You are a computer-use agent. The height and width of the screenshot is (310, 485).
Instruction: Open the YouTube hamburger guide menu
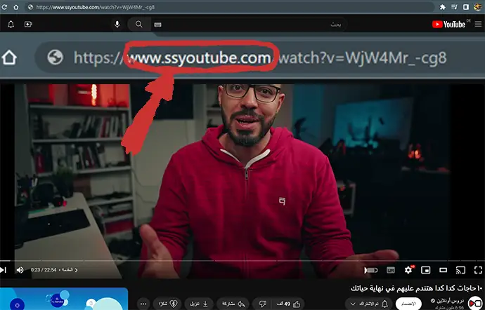[478, 24]
